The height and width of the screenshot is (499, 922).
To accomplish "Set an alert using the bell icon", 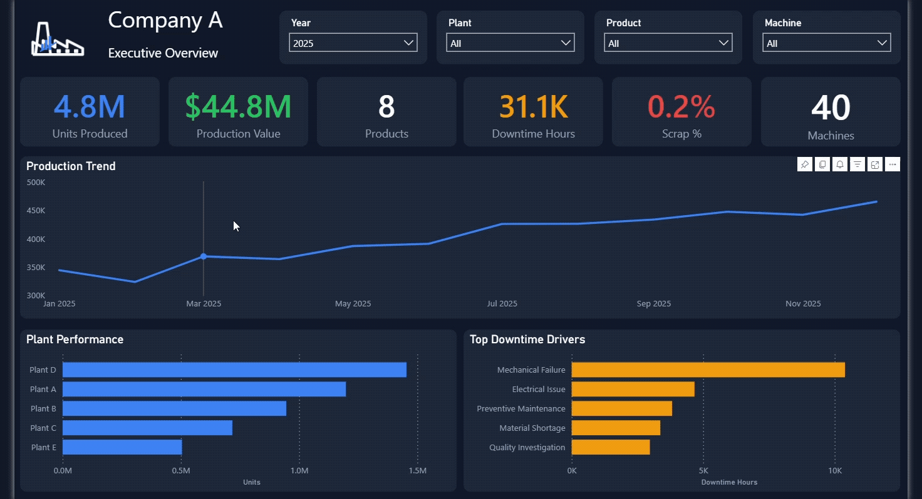I will tap(840, 164).
